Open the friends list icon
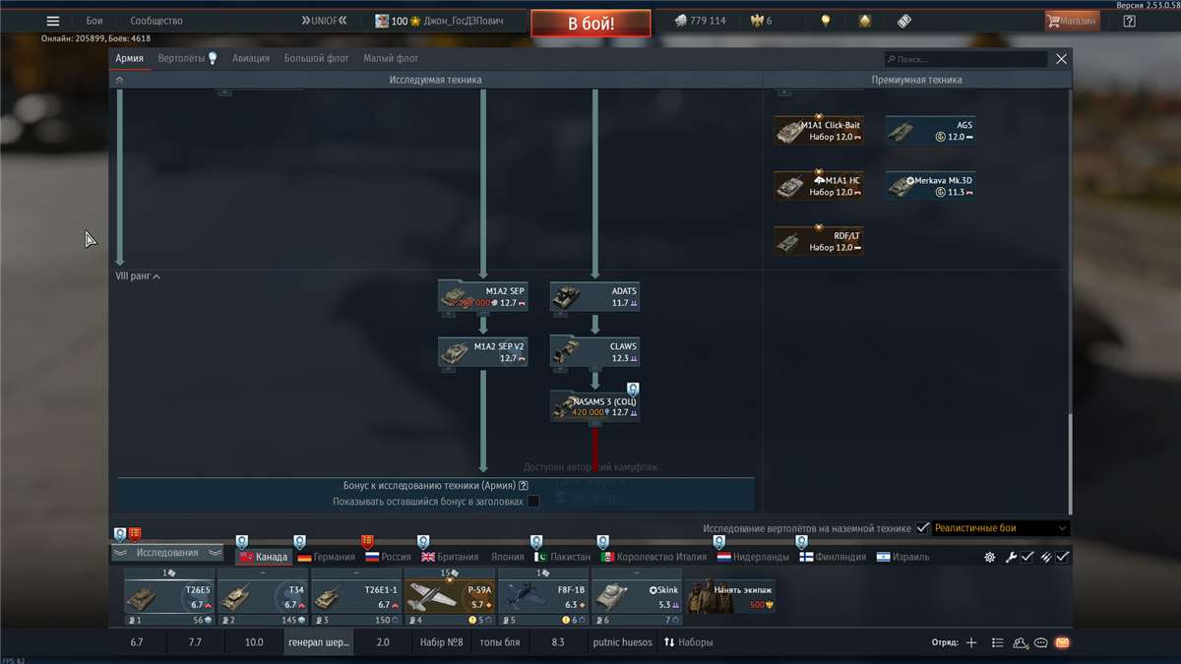The width and height of the screenshot is (1181, 664). 1020,642
